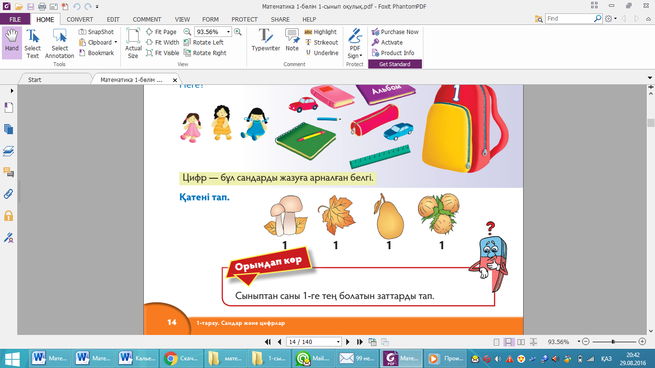Enable the Strikeout tool
Image resolution: width=655 pixels, height=368 pixels.
[321, 42]
